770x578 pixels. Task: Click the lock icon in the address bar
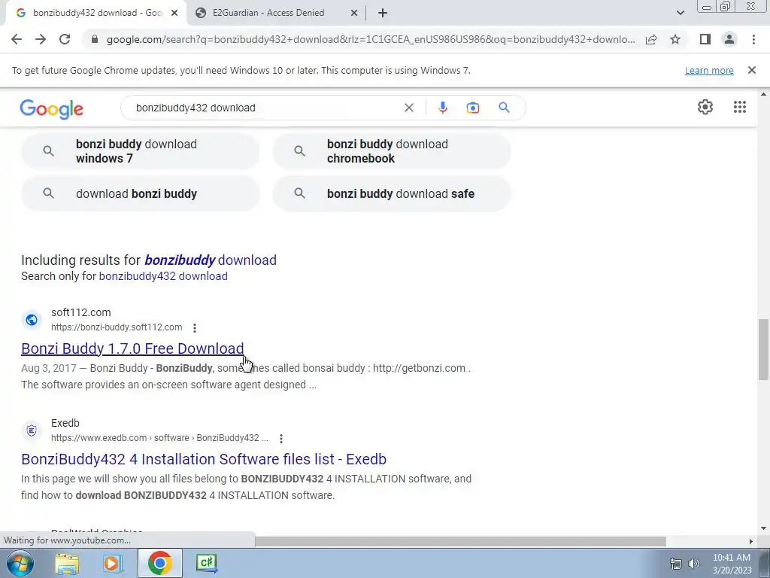95,39
